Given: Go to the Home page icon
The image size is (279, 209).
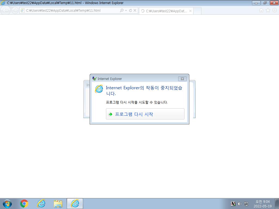Looking at the screenshot, I should (x=261, y=10).
